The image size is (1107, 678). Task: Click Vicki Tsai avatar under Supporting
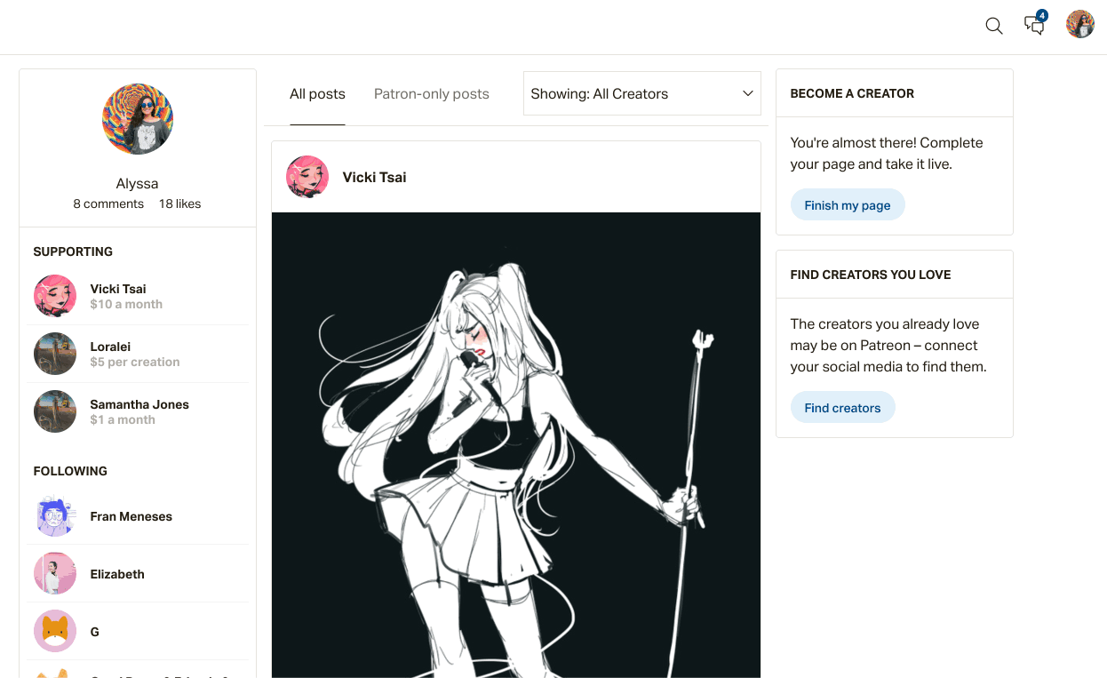(55, 296)
